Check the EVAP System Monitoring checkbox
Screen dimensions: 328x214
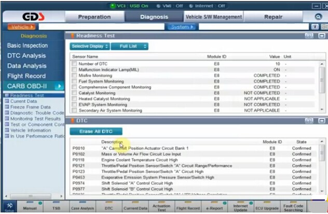click(74, 104)
